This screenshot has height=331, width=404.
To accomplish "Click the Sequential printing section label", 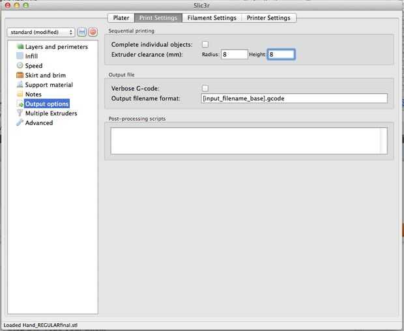I will click(132, 31).
